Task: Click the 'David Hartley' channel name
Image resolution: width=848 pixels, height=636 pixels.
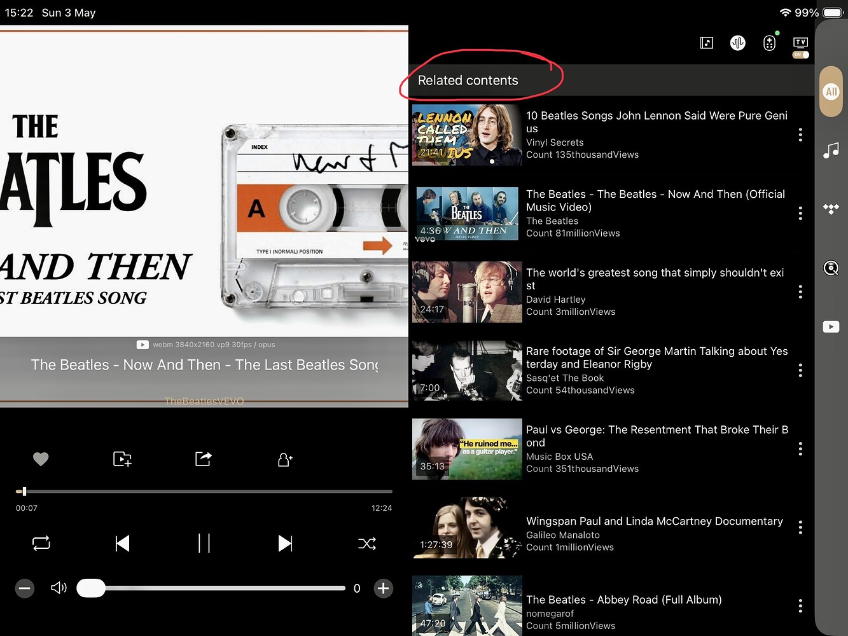Action: pos(556,300)
